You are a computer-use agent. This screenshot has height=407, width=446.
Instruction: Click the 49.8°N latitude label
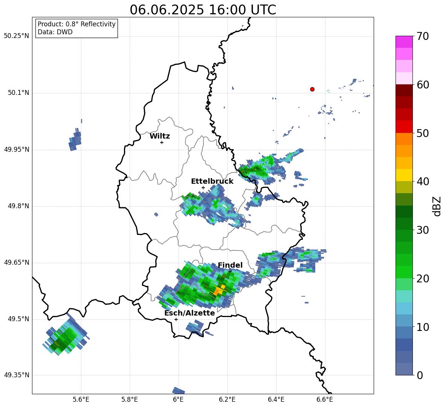click(x=18, y=206)
